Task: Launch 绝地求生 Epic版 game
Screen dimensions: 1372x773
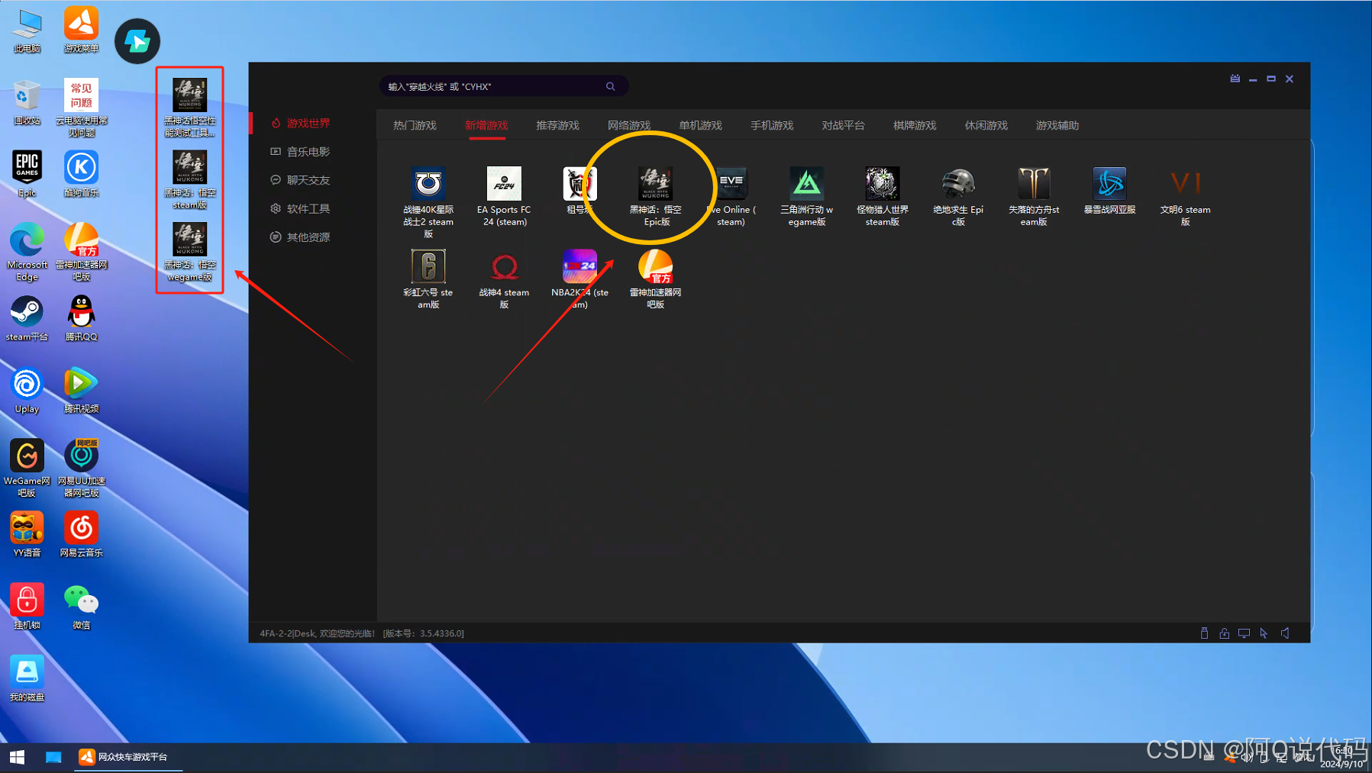Action: coord(957,185)
